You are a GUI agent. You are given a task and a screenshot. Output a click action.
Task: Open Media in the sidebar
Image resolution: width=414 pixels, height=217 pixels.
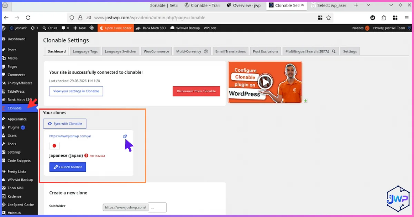point(12,58)
